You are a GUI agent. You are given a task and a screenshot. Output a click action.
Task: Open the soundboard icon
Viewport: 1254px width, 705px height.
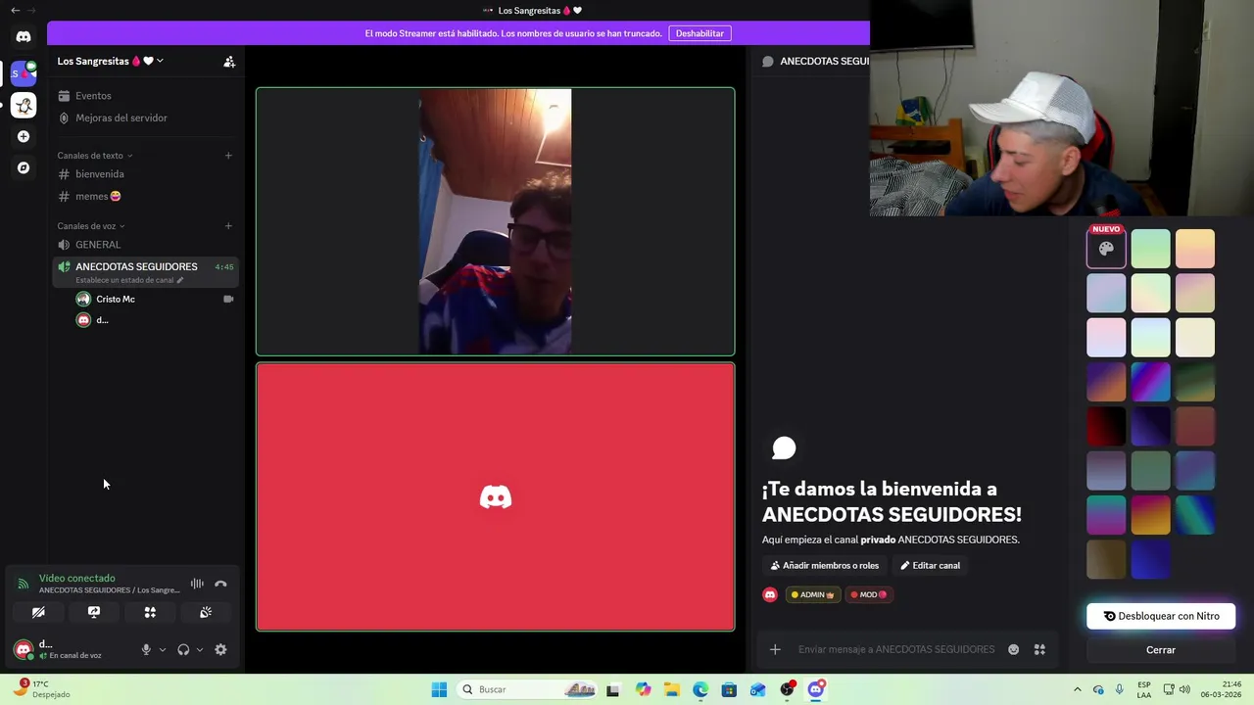(206, 612)
